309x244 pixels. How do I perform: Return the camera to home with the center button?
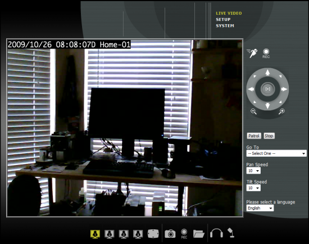point(267,89)
